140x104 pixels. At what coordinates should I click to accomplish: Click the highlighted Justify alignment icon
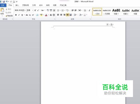(x=67, y=15)
